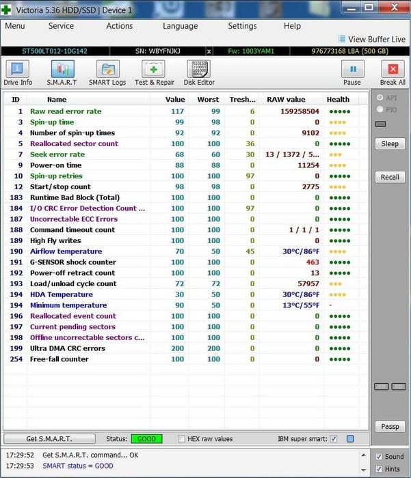
Task: Open the Settings menu
Action: point(243,26)
